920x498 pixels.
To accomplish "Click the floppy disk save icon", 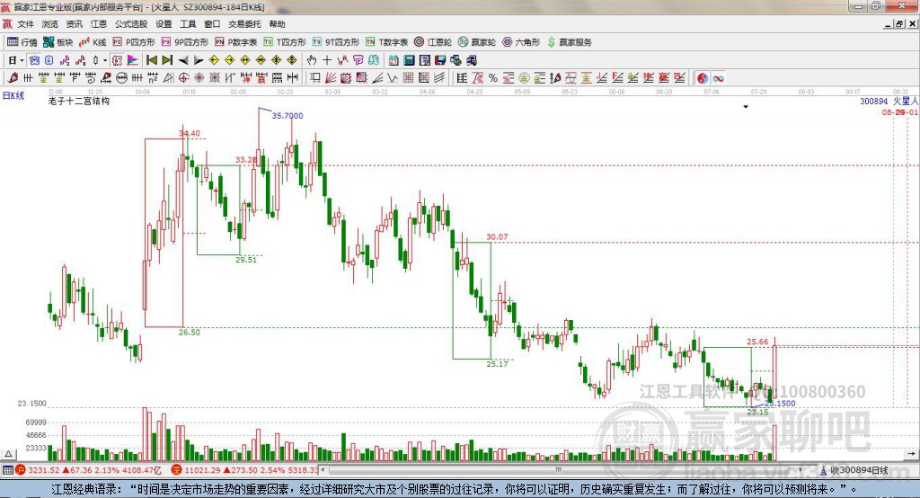I will click(440, 60).
